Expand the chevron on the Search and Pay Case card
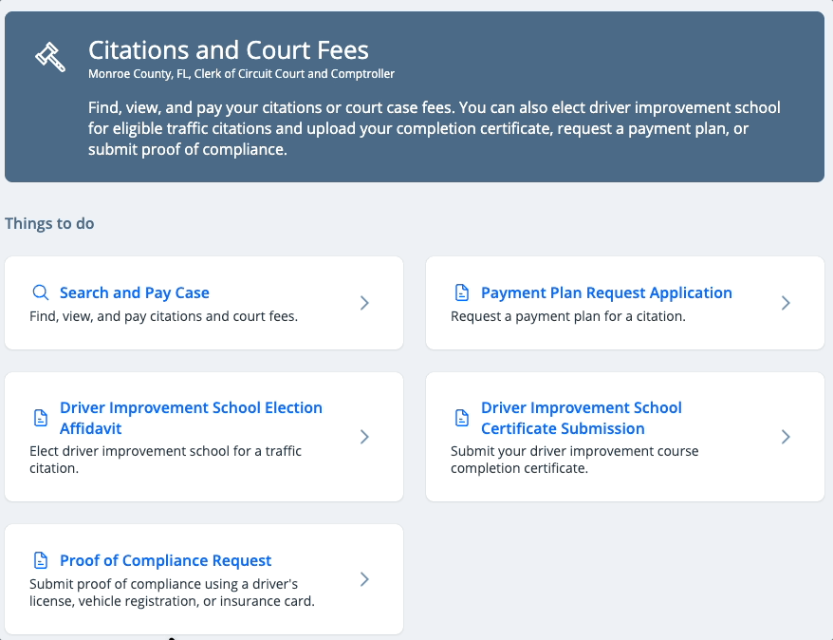The image size is (833, 640). pyautogui.click(x=364, y=303)
